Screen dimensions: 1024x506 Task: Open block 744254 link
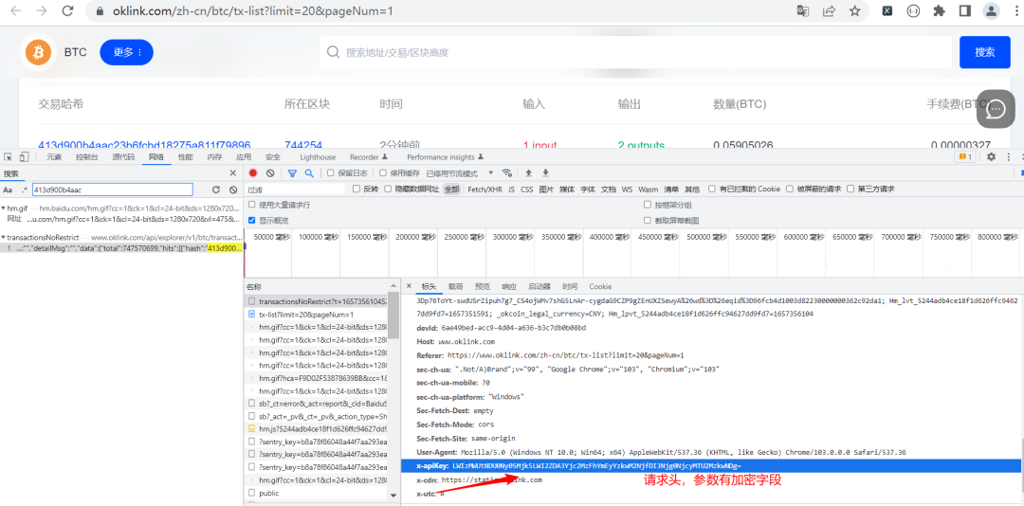point(303,145)
